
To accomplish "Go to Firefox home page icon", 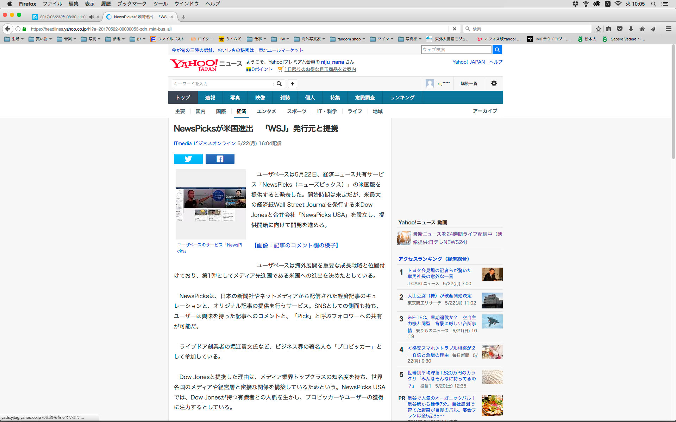I will (642, 29).
